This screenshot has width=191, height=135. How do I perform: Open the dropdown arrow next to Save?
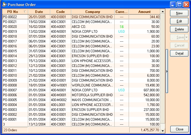pyautogui.click(x=186, y=37)
